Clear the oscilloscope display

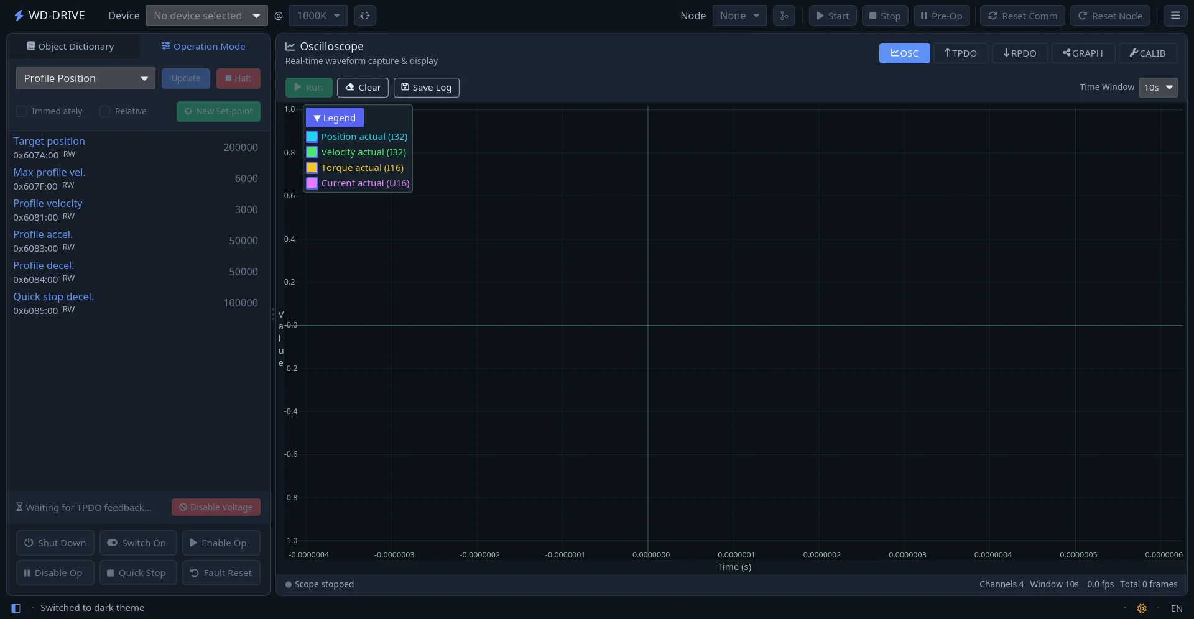coord(363,88)
